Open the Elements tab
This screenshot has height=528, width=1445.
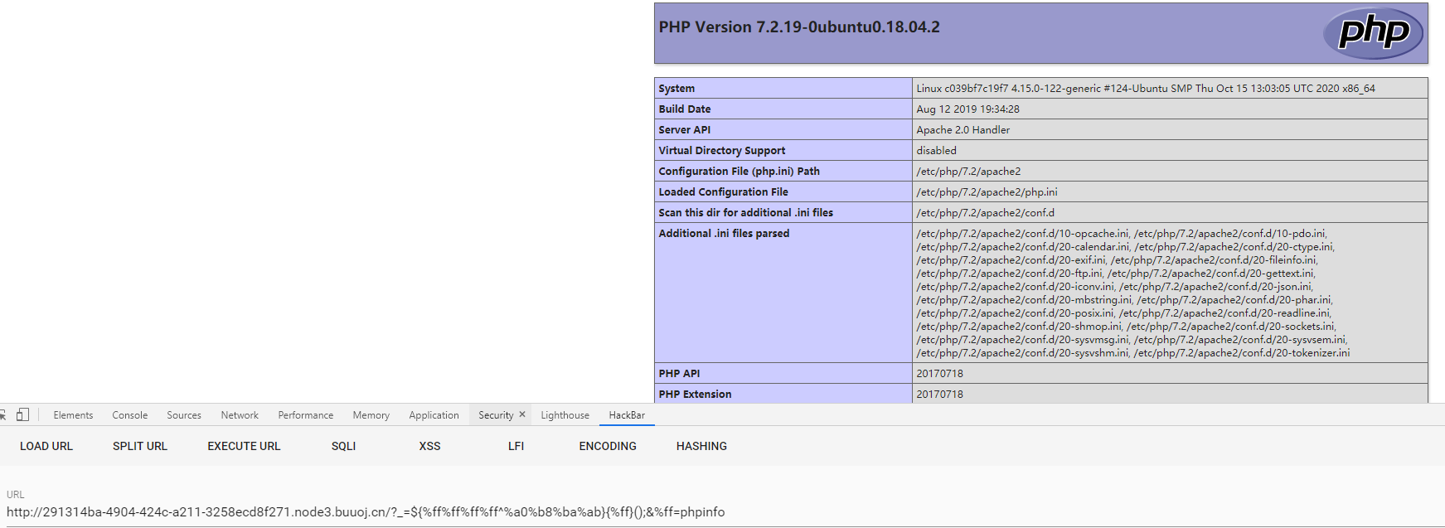[73, 415]
